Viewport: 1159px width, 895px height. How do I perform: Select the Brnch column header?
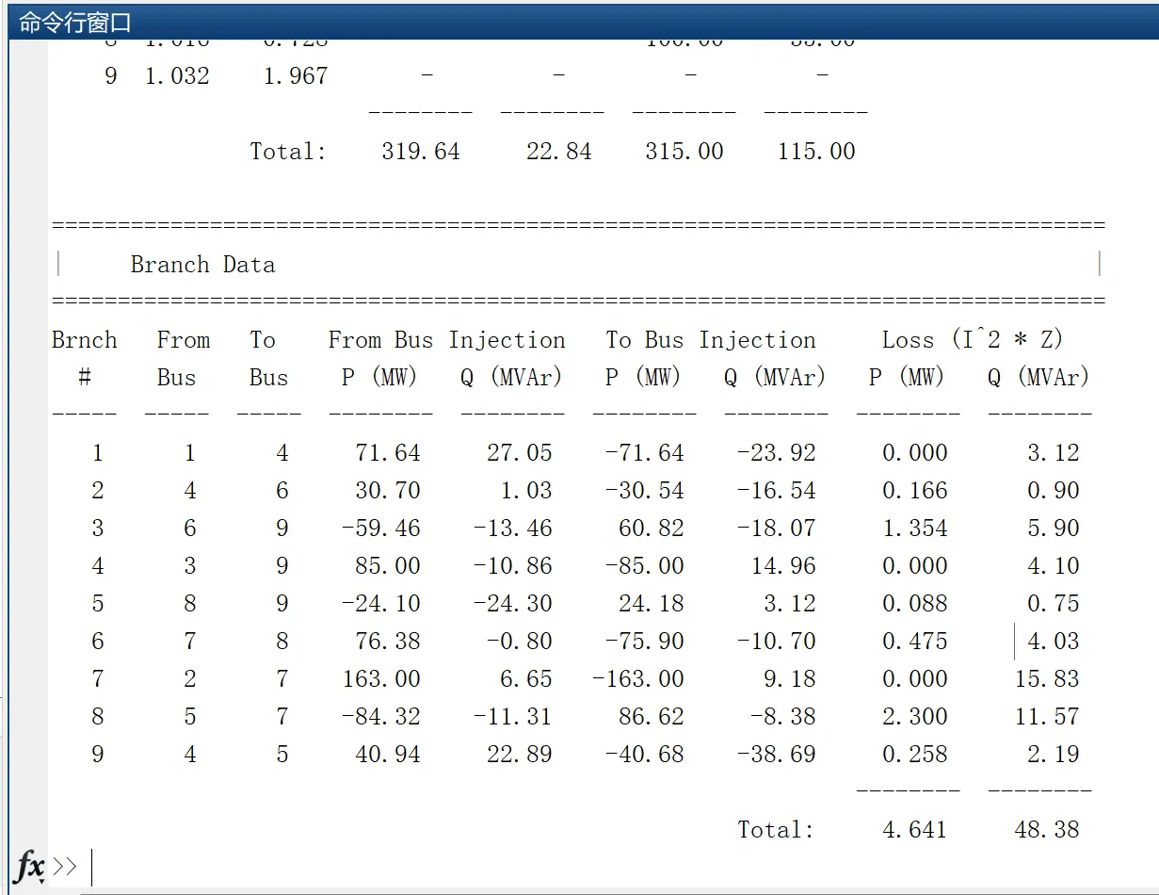pos(85,340)
